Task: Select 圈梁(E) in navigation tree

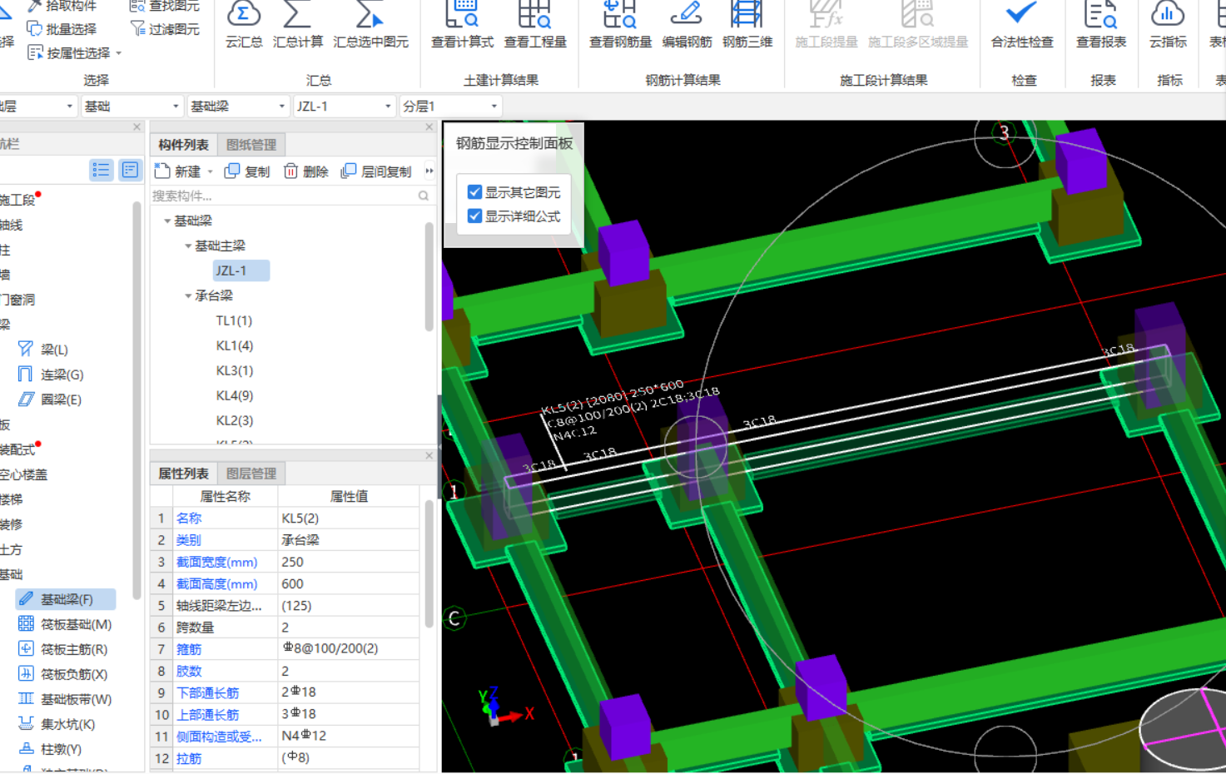Action: [50, 399]
